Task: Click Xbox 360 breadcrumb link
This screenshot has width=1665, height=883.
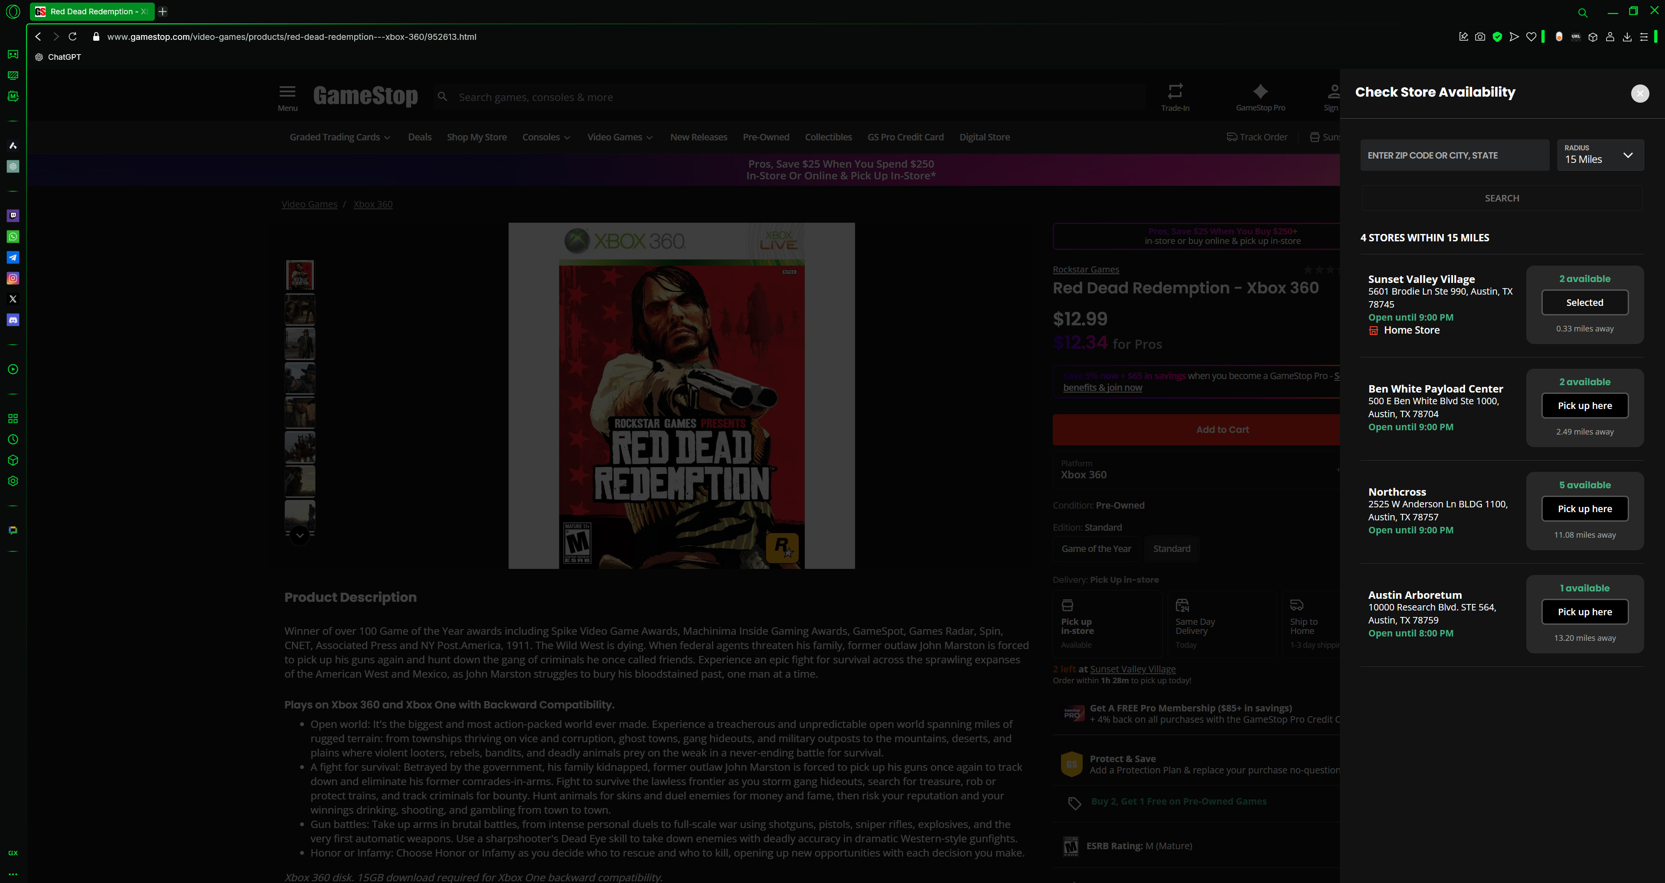Action: pos(372,204)
